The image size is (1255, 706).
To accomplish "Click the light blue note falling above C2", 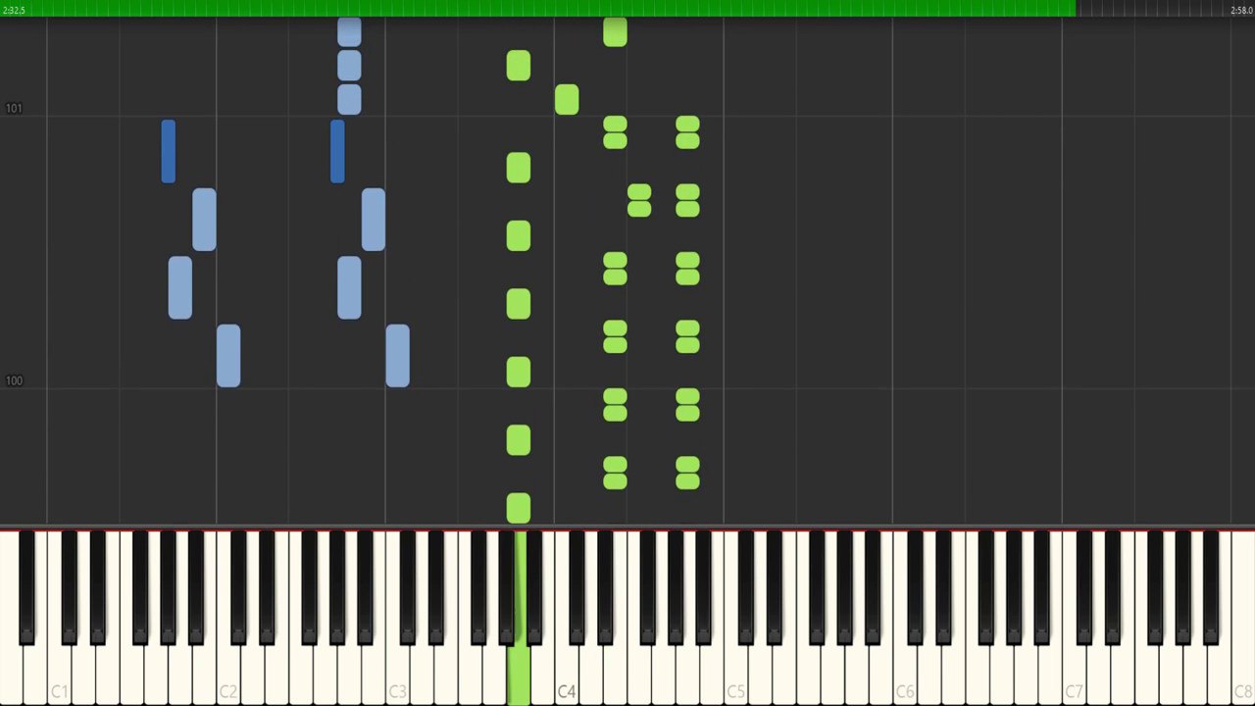I will coord(228,355).
